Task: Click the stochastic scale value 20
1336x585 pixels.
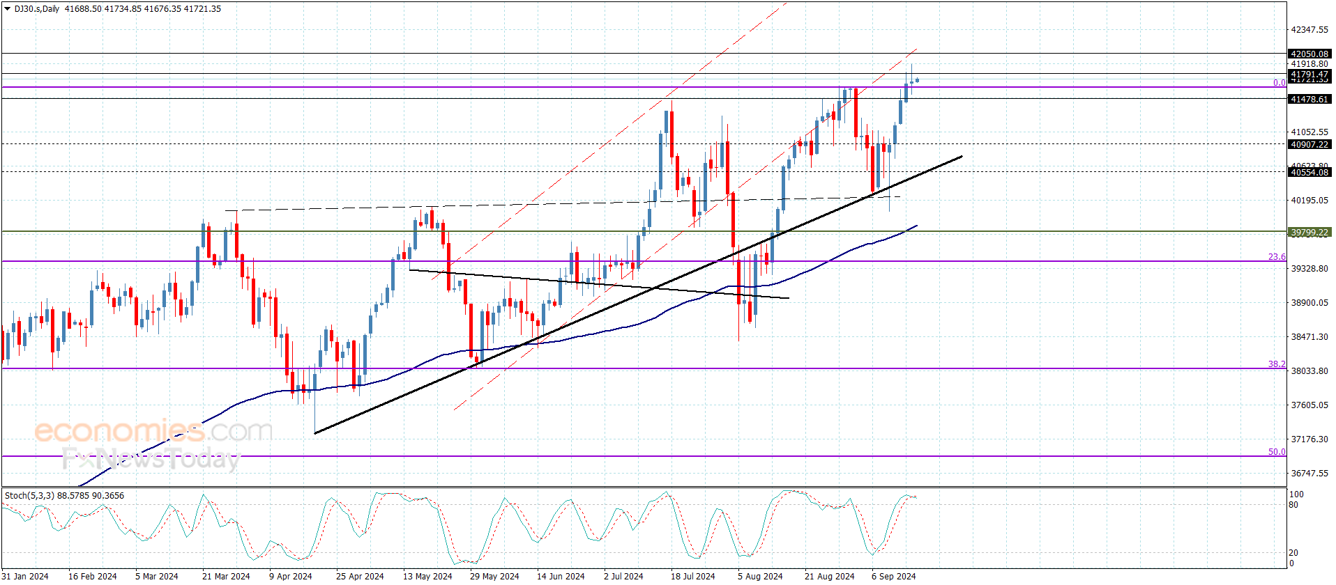Action: click(1294, 553)
